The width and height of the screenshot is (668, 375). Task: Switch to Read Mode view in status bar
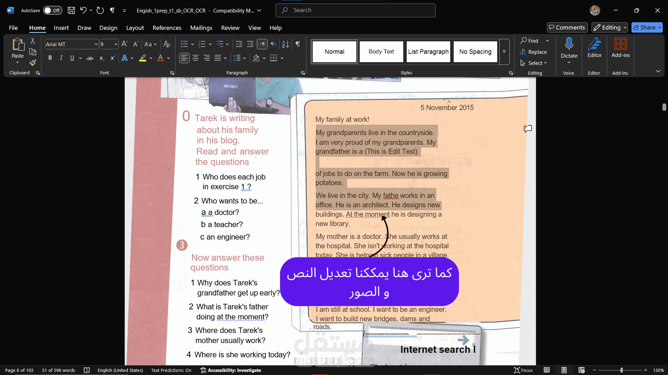click(x=547, y=370)
